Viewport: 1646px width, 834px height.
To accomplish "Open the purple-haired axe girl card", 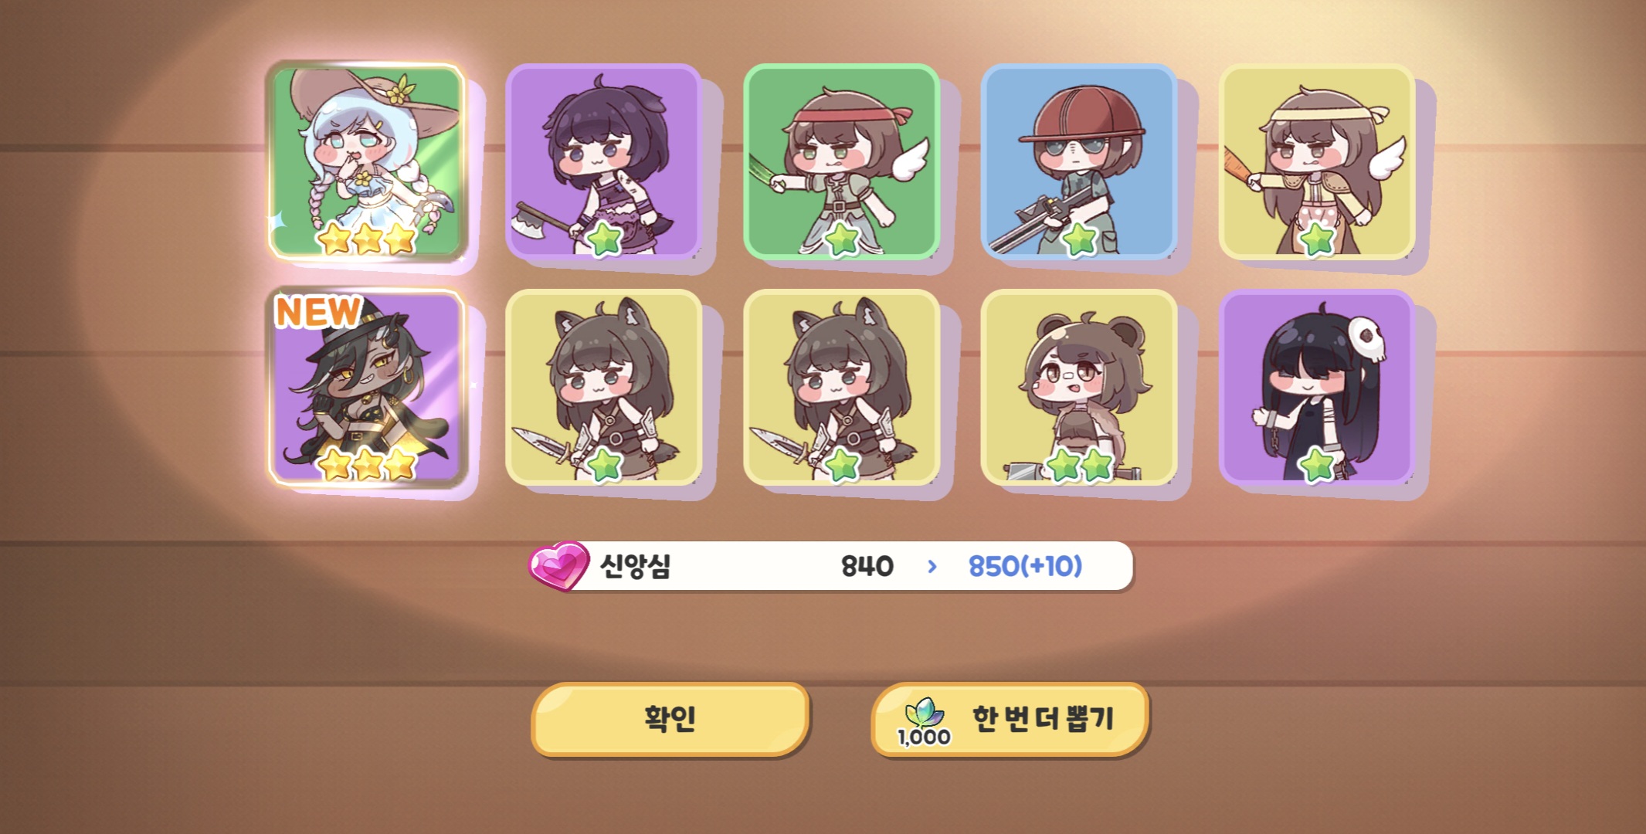I will coord(603,161).
